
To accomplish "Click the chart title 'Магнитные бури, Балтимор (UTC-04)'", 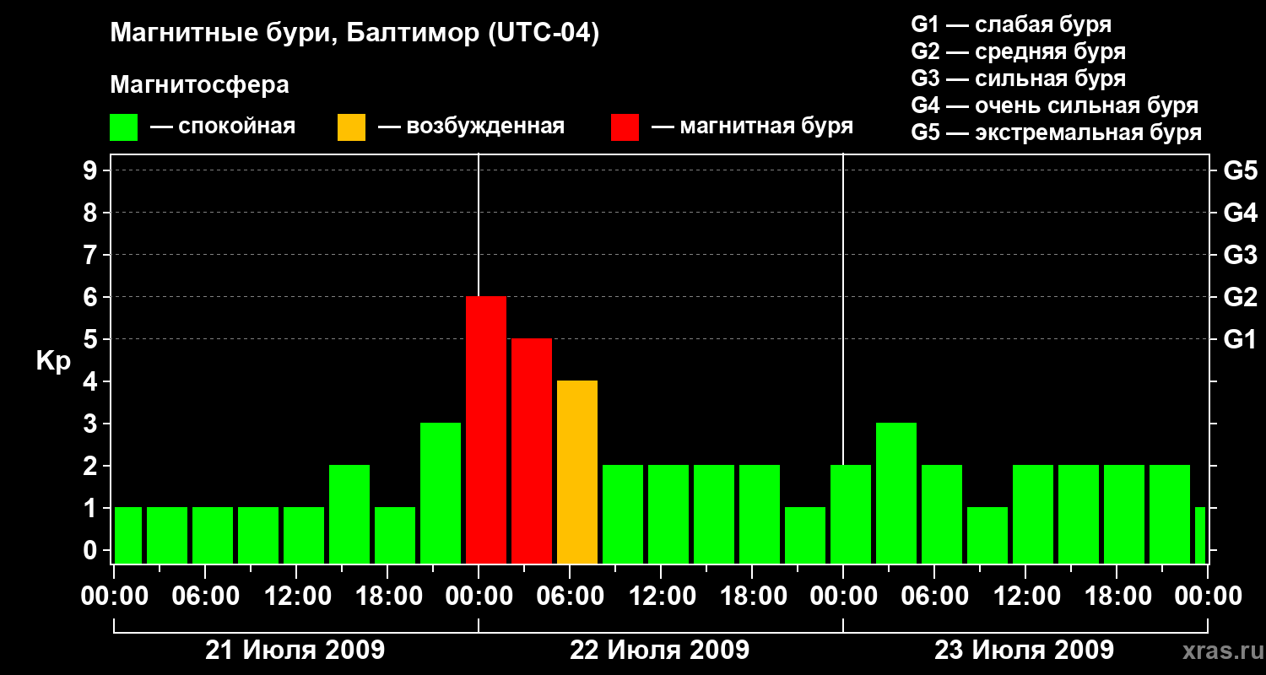I will tap(354, 34).
